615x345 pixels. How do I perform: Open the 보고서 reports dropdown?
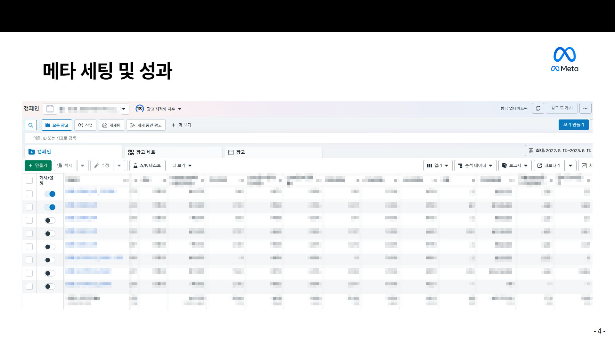(x=515, y=165)
